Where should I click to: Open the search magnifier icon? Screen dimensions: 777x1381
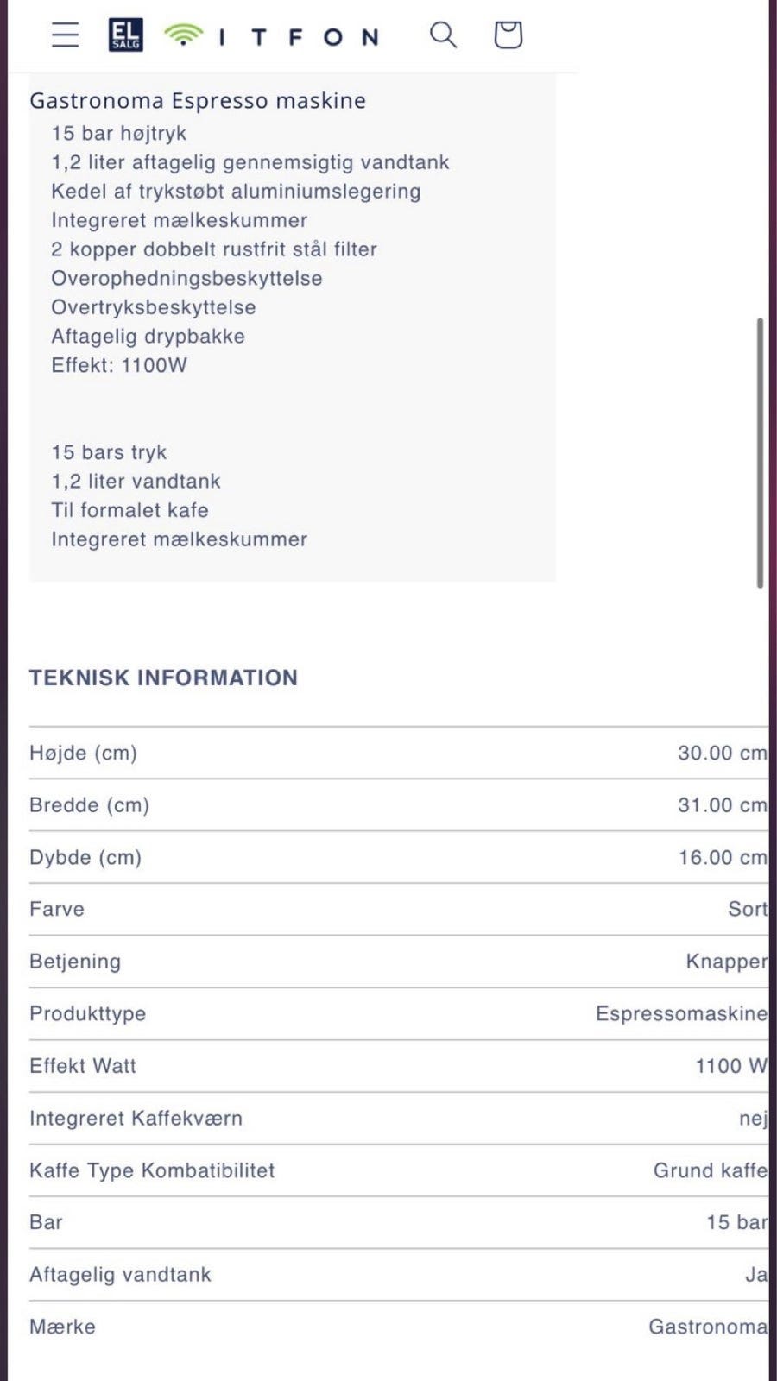click(443, 35)
